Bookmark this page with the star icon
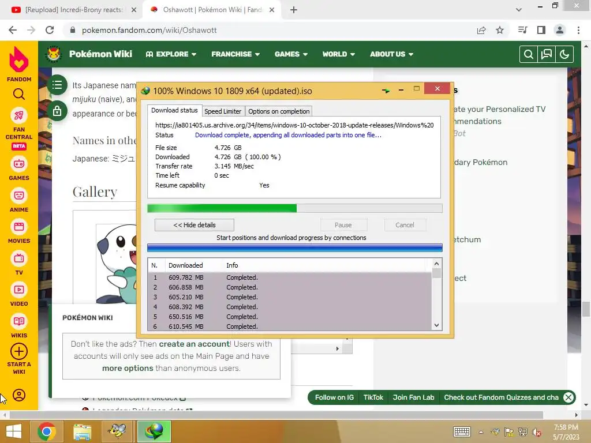Viewport: 591px width, 443px height. point(500,30)
